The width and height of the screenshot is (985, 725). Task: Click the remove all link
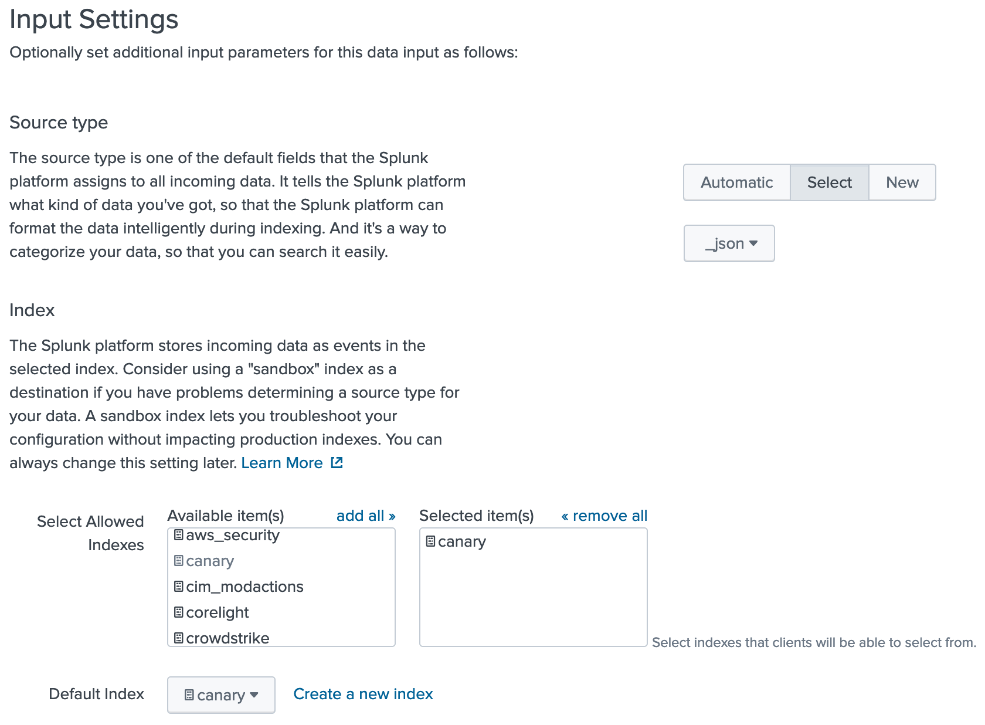coord(604,516)
